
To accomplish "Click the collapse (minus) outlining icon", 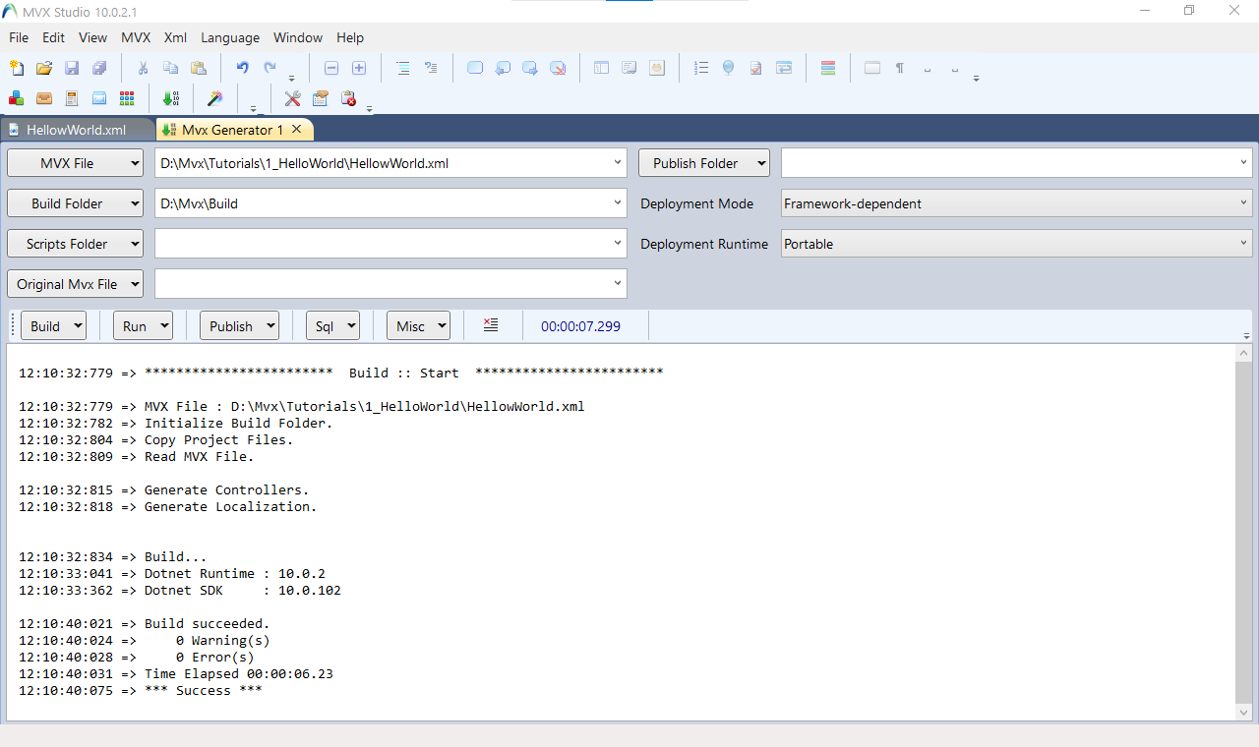I will coord(331,68).
